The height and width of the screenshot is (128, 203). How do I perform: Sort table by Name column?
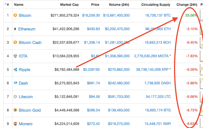[x=19, y=5]
